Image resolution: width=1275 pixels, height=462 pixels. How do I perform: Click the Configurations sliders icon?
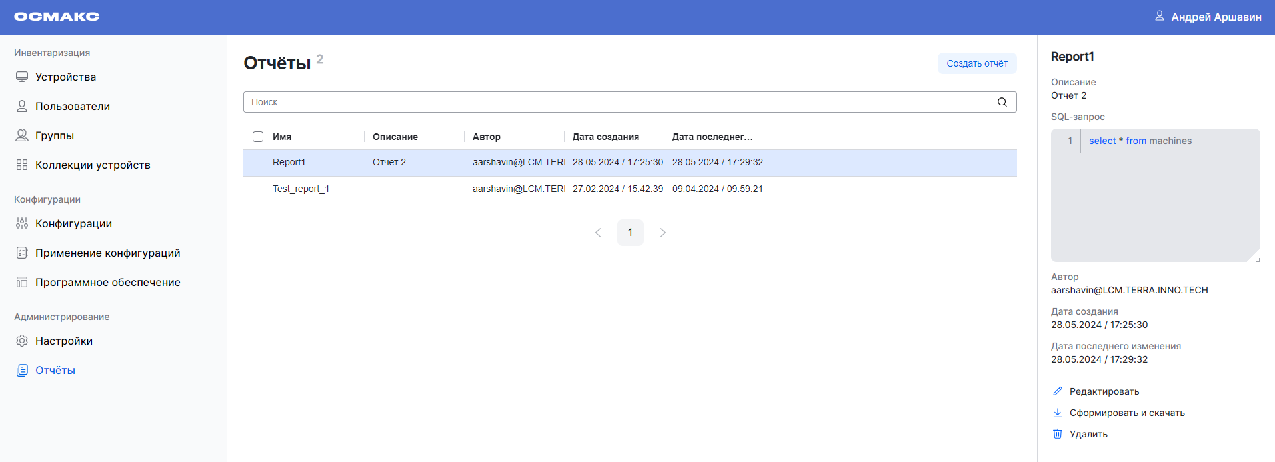22,224
